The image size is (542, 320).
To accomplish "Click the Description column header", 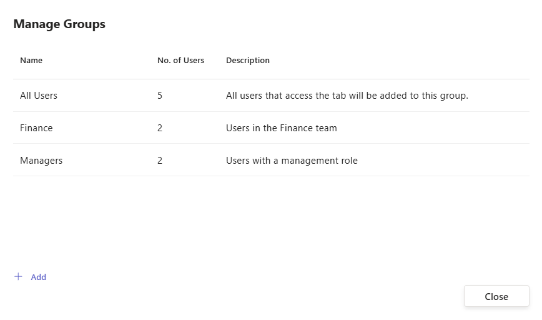I will (x=248, y=61).
